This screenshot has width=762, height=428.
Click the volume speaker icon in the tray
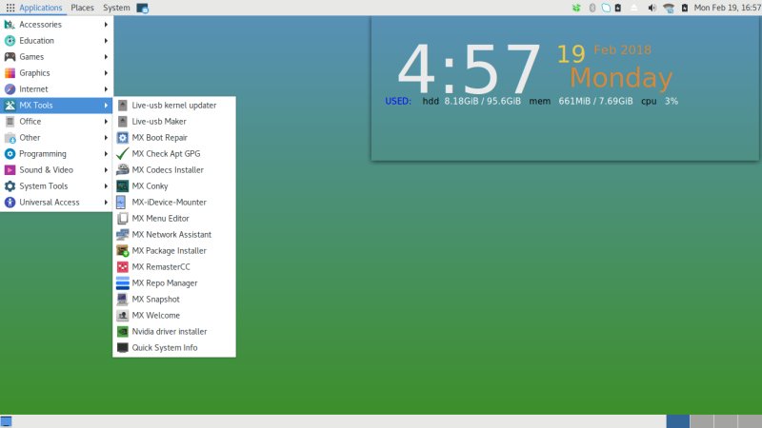point(652,8)
